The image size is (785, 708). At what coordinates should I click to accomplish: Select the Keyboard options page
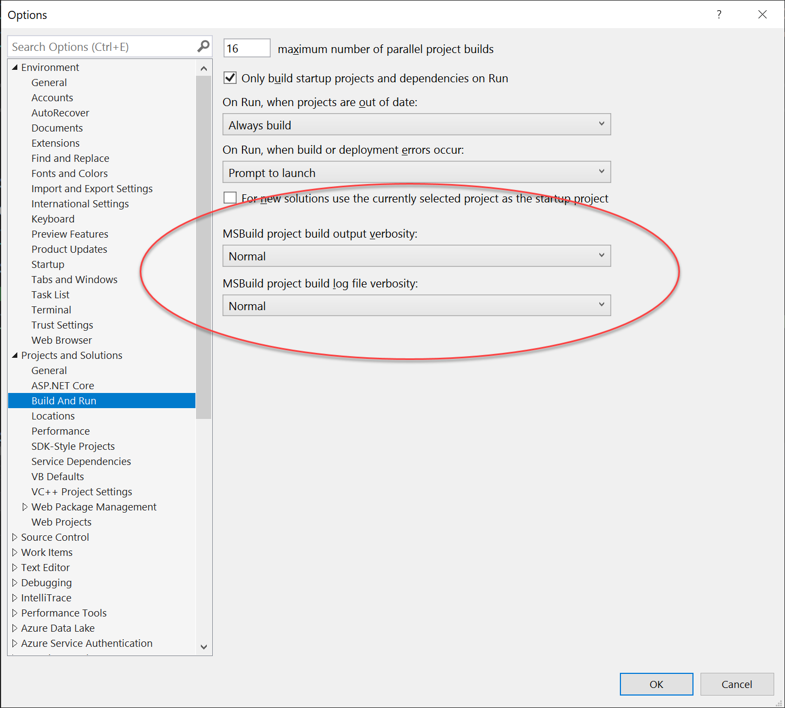pyautogui.click(x=53, y=219)
